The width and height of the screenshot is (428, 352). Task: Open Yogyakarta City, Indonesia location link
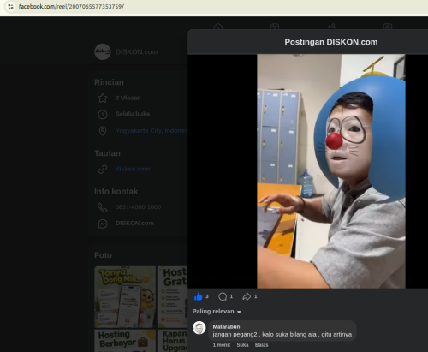152,131
